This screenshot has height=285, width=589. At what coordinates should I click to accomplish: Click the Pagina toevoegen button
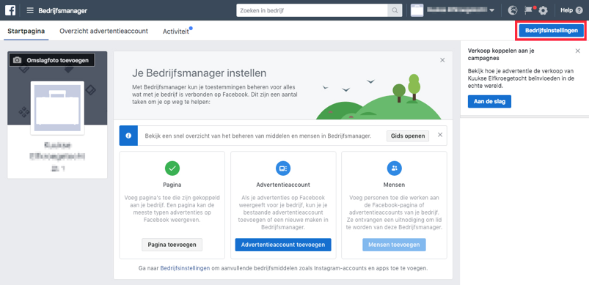coord(172,245)
